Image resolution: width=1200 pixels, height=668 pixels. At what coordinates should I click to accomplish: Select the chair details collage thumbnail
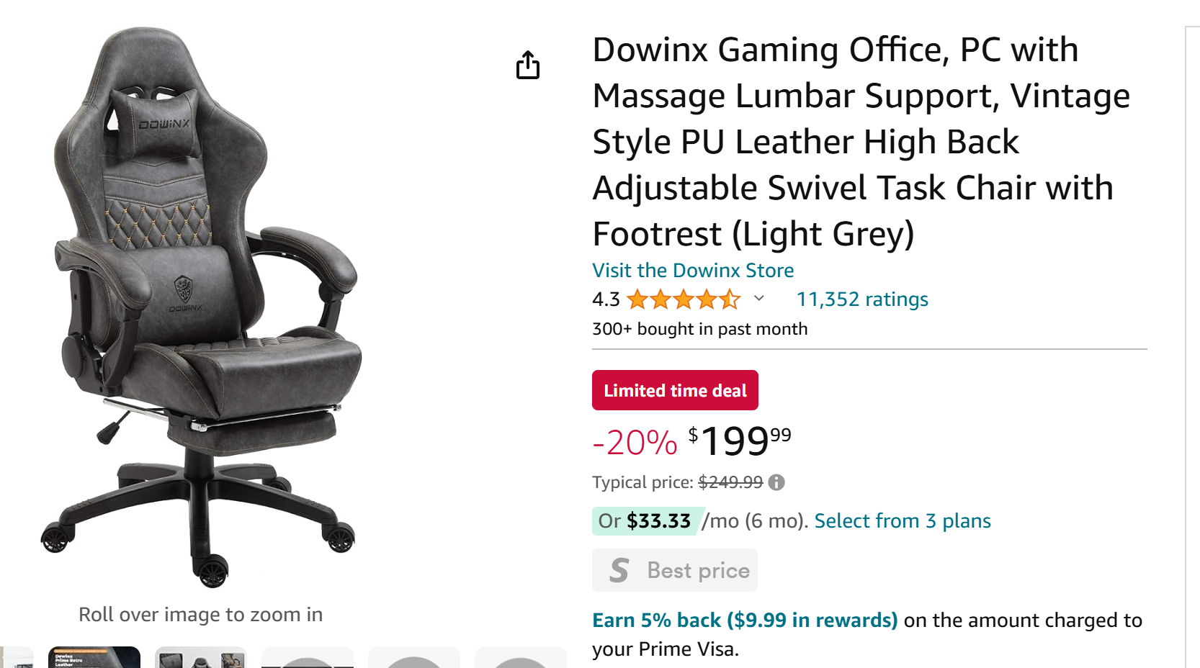pos(201,658)
